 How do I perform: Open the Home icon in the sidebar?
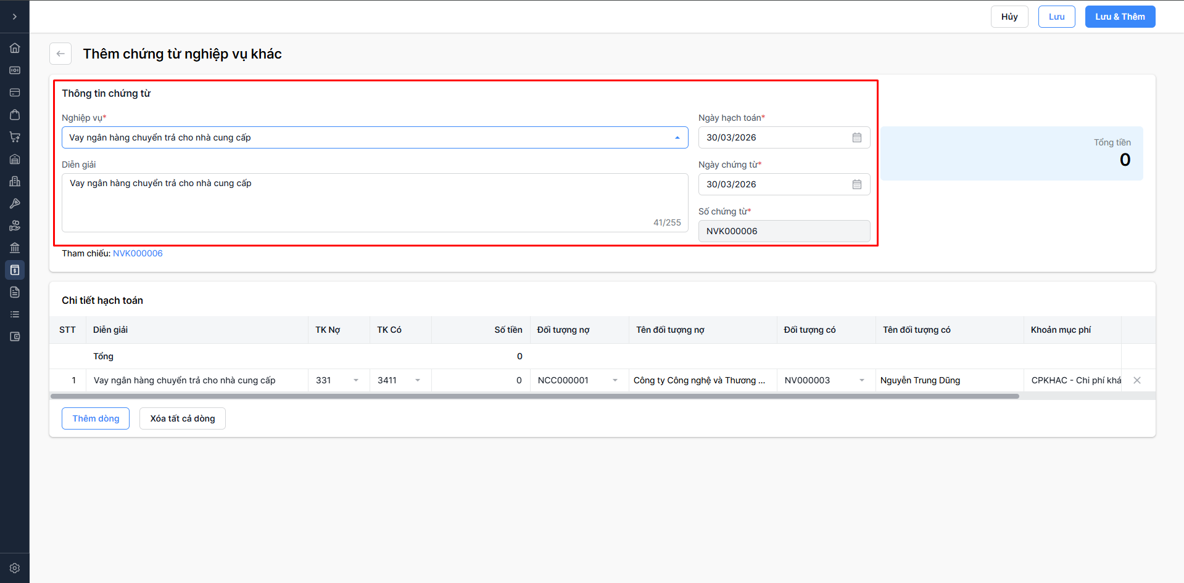[x=15, y=48]
